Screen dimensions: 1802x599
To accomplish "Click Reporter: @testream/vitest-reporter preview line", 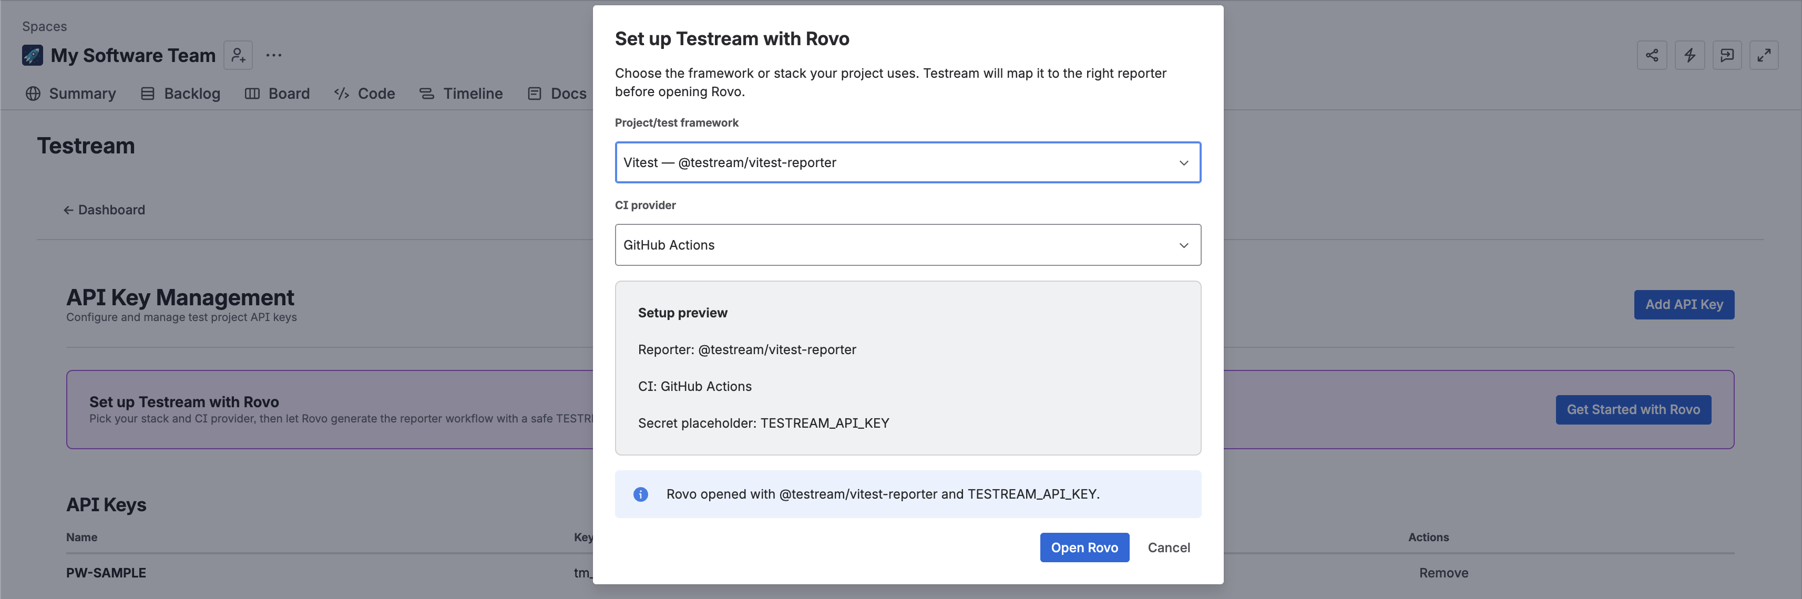I will click(x=746, y=349).
